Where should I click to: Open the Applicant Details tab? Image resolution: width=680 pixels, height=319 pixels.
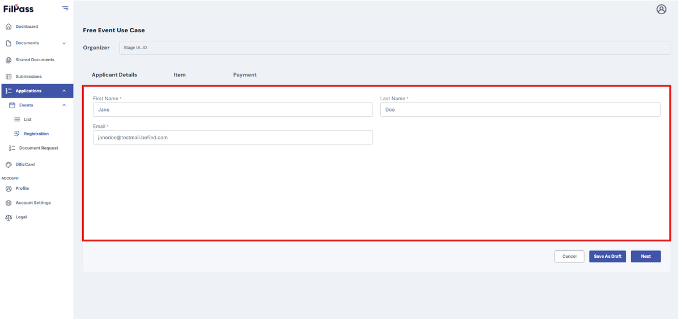tap(114, 75)
